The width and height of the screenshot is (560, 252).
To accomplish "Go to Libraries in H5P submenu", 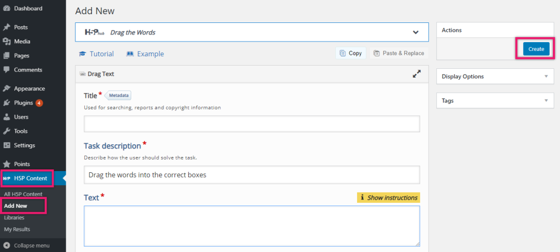I will [14, 218].
